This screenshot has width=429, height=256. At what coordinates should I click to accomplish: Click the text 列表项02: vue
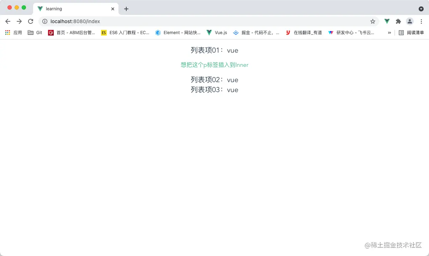click(x=214, y=80)
